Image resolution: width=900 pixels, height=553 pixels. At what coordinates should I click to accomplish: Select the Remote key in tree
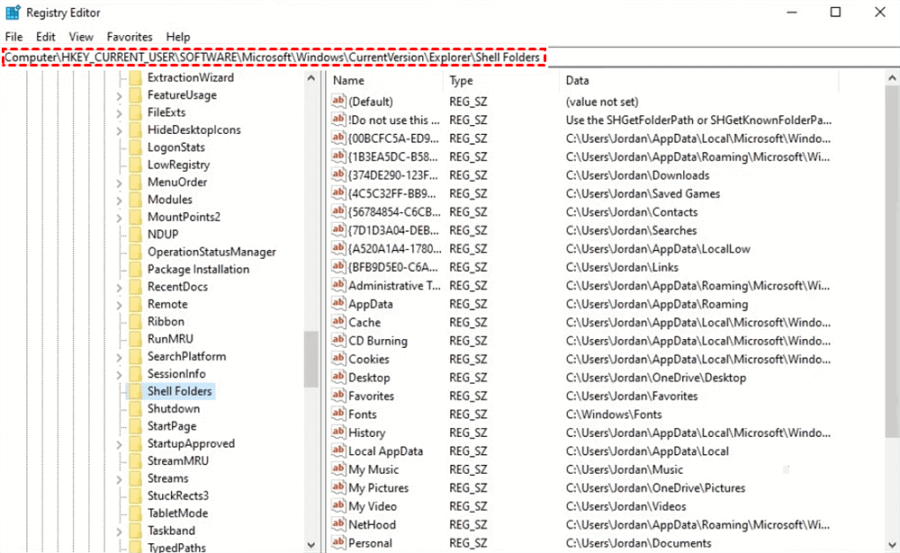[167, 304]
